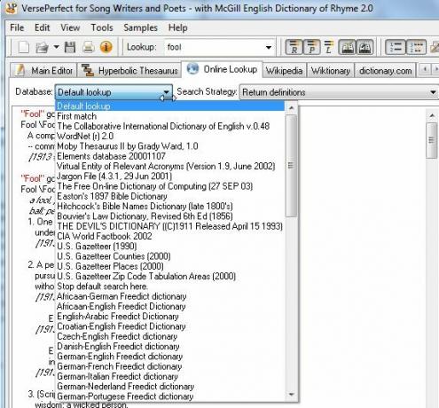
Task: Save the document with floppy icon
Action: click(x=70, y=47)
